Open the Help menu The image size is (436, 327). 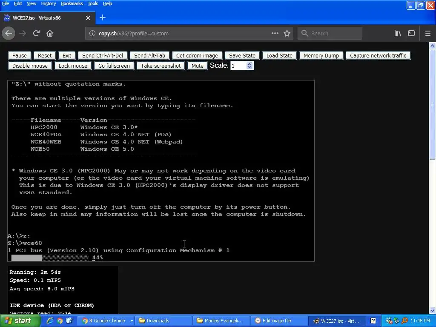coord(108,3)
